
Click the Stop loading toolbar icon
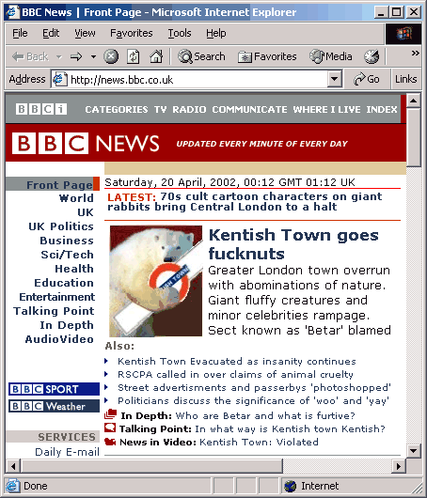tap(111, 57)
